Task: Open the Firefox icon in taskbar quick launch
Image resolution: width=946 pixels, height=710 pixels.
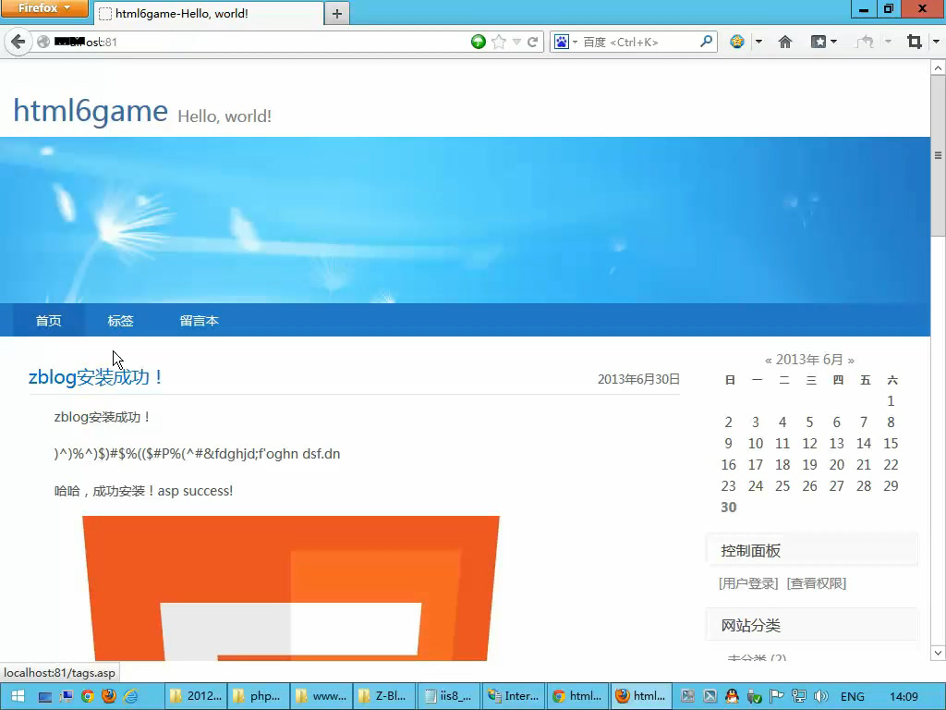Action: click(109, 696)
